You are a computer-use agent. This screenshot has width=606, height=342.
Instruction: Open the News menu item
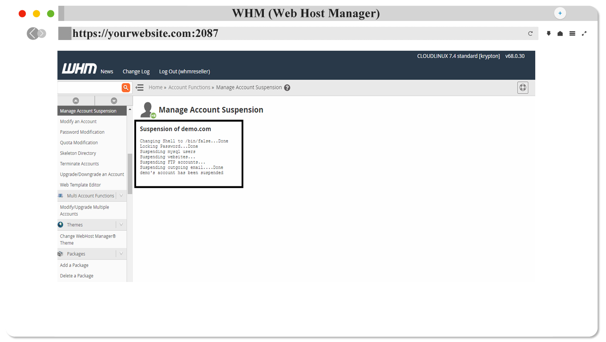[x=107, y=72]
